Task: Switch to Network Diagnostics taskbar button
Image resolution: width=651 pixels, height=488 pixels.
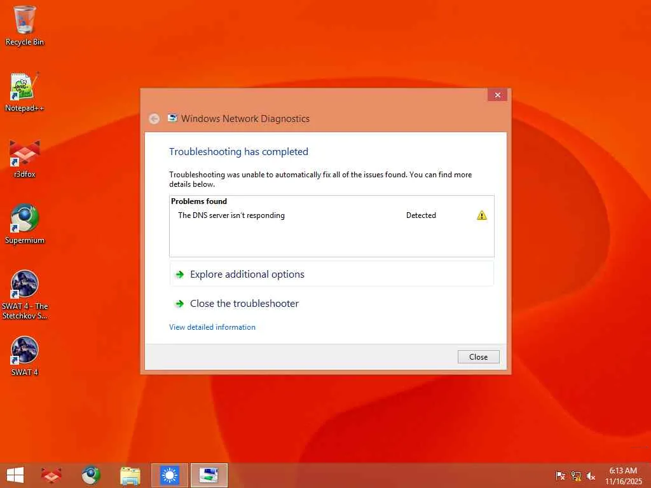Action: point(209,475)
